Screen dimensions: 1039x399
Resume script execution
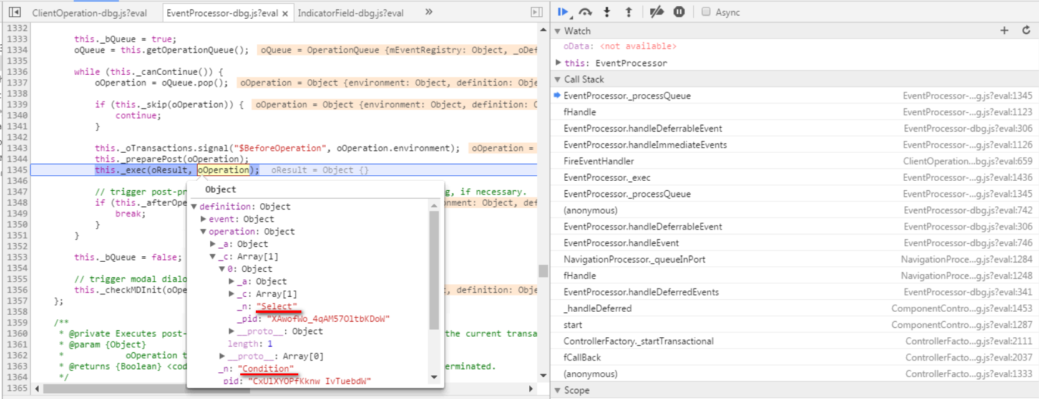pyautogui.click(x=563, y=12)
